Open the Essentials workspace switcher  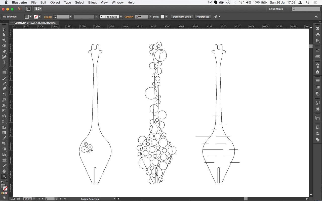click(x=278, y=9)
